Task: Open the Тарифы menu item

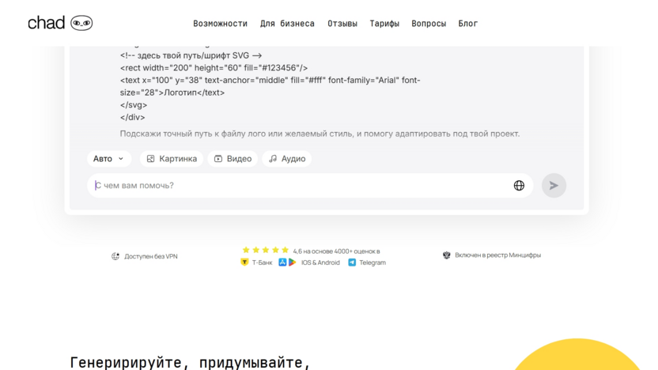Action: point(384,24)
